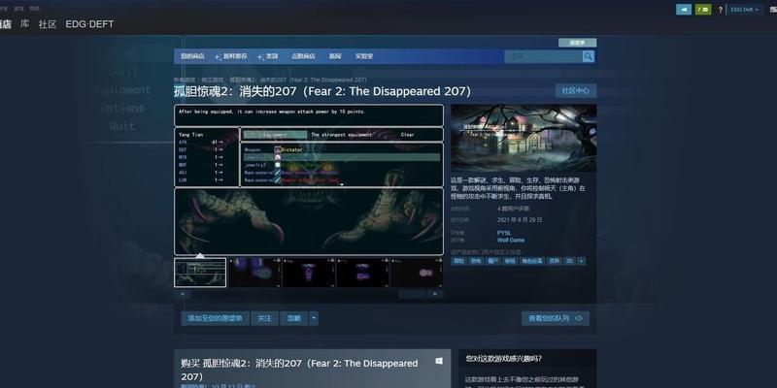The image size is (777, 388).
Task: Click the 关注 follow button
Action: click(x=264, y=318)
